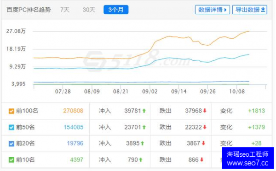
Task: Click green up arrow beside 3895
Action: (x=142, y=143)
